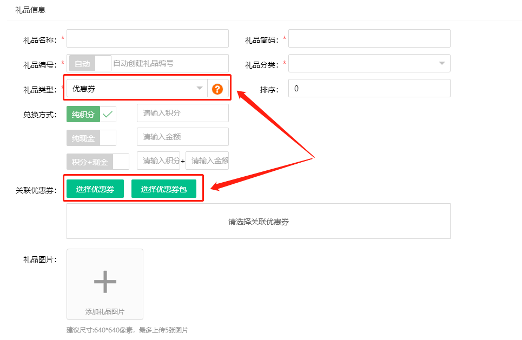Click the 礼品简码 input field
The image size is (522, 340).
[x=369, y=38]
